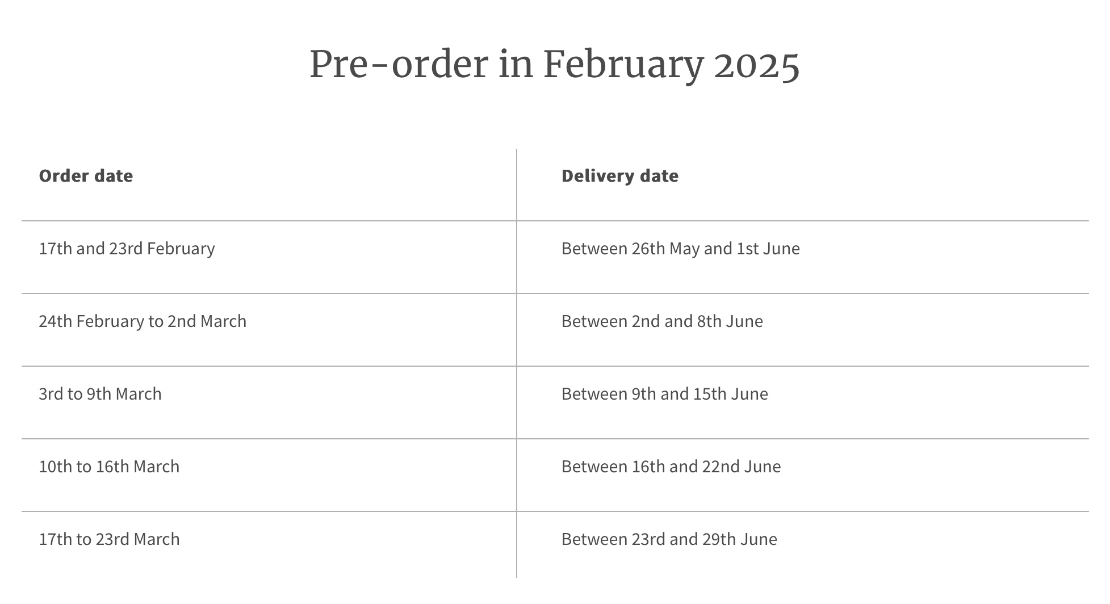Click 'Between 23rd and 29th June'
This screenshot has height=604, width=1110.
click(x=669, y=539)
